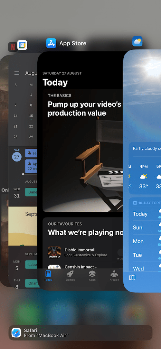Tap the Partly cloudy conditions text
The image size is (161, 349).
[x=147, y=148]
